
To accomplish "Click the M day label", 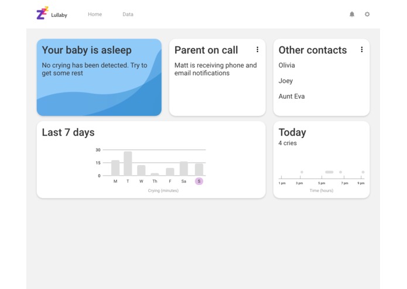I will [115, 181].
